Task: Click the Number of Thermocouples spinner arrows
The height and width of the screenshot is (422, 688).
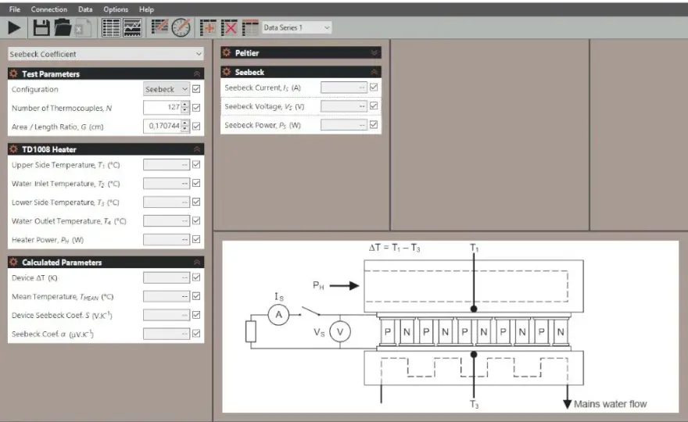Action: pyautogui.click(x=185, y=108)
